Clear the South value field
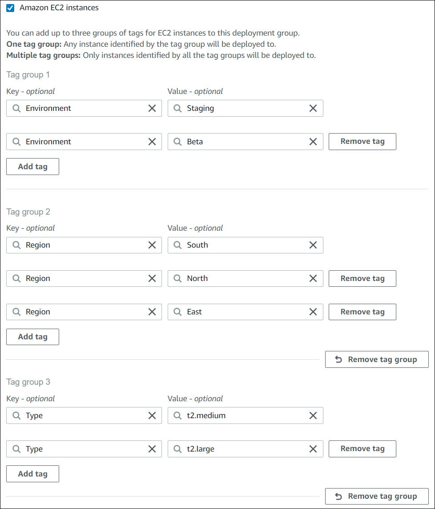 (313, 245)
